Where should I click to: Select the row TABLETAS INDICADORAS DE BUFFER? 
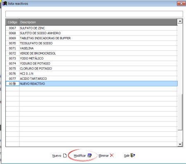click(x=92, y=38)
